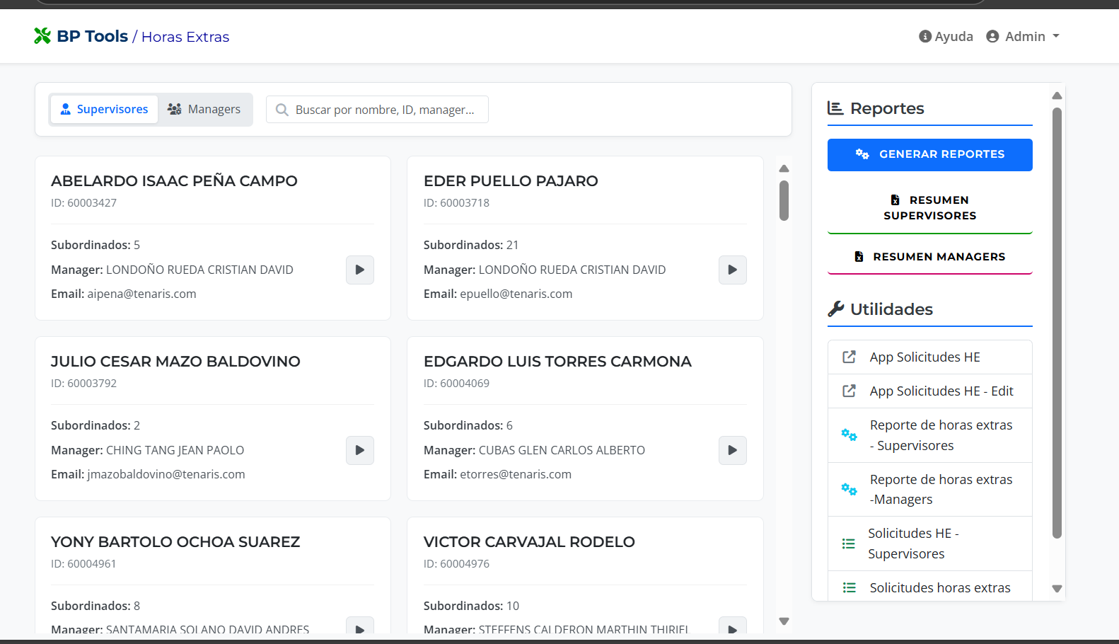Click ID: 60003718 text
Image resolution: width=1119 pixels, height=644 pixels.
456,203
